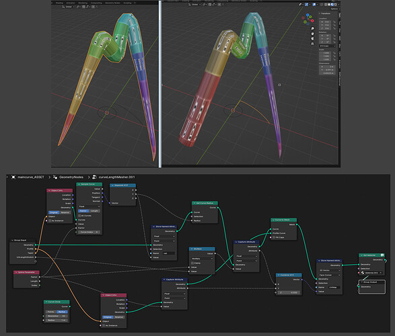Click pivot point icon in left viewport header

click(x=77, y=7)
